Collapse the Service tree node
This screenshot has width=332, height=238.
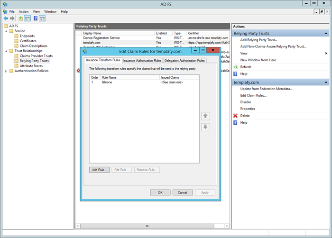coord(6,31)
